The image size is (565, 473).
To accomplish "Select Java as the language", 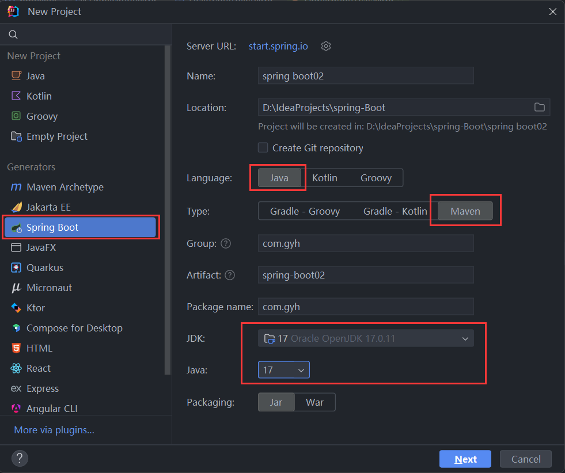I will pos(279,178).
